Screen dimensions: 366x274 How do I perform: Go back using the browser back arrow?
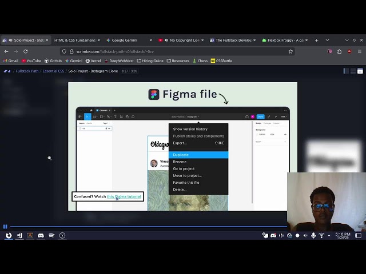(6, 51)
